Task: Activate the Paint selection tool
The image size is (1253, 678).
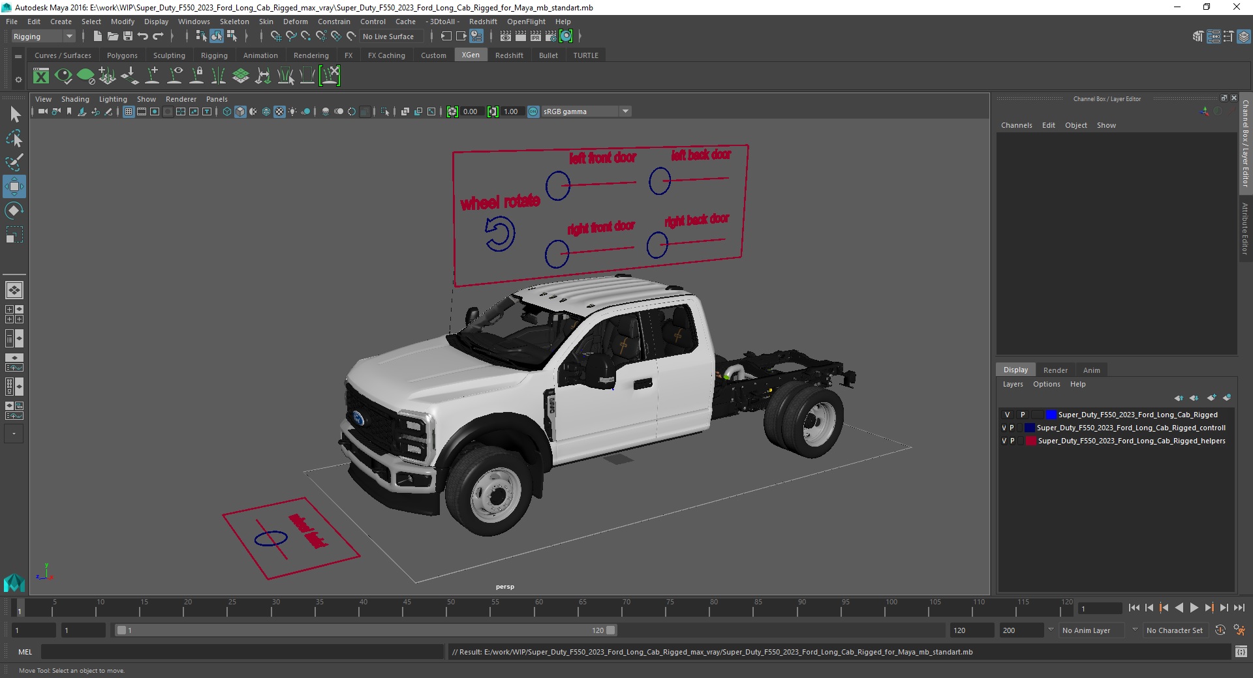Action: 14,162
